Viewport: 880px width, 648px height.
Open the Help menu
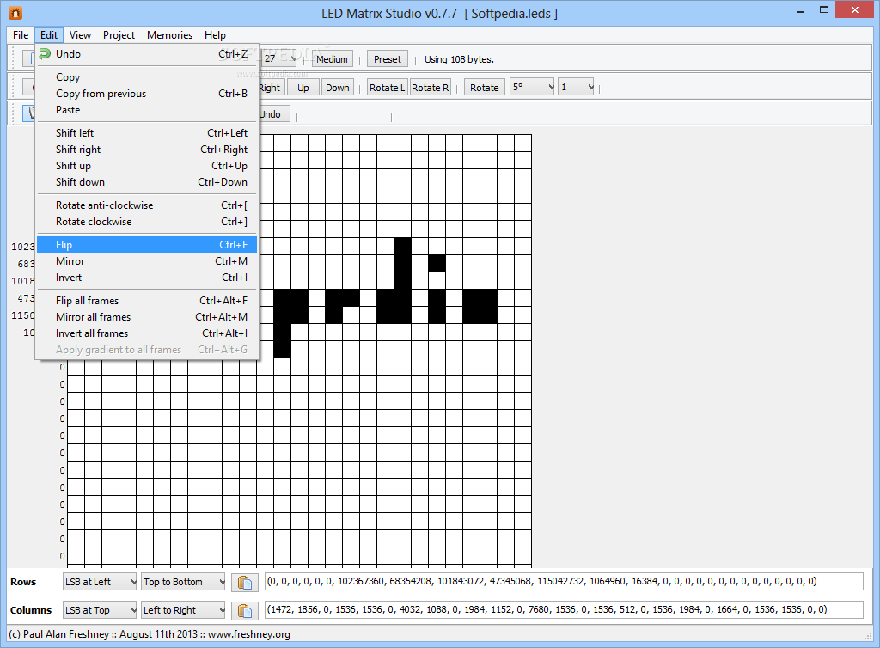[215, 34]
